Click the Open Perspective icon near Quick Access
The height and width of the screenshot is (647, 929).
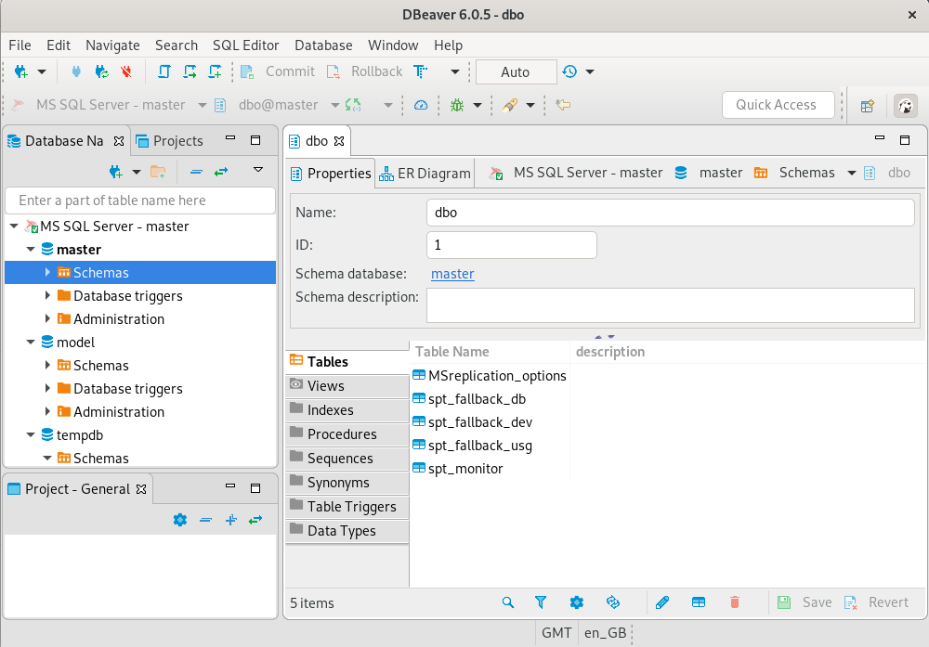(868, 106)
